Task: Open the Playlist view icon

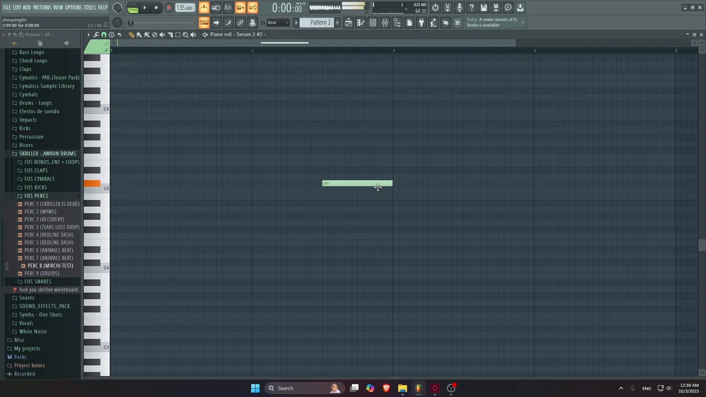Action: coord(349,23)
